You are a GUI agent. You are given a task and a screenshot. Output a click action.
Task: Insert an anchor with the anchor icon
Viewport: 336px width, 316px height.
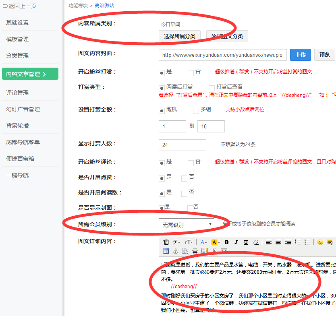[x=176, y=251]
